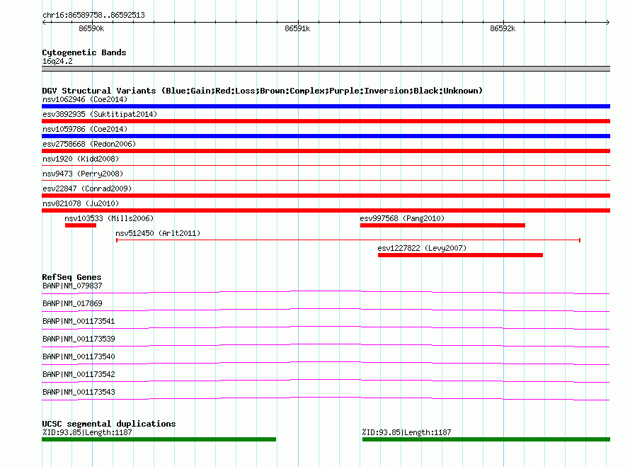The width and height of the screenshot is (630, 467).
Task: Select the UCSC segmental duplications track title
Action: click(x=109, y=424)
